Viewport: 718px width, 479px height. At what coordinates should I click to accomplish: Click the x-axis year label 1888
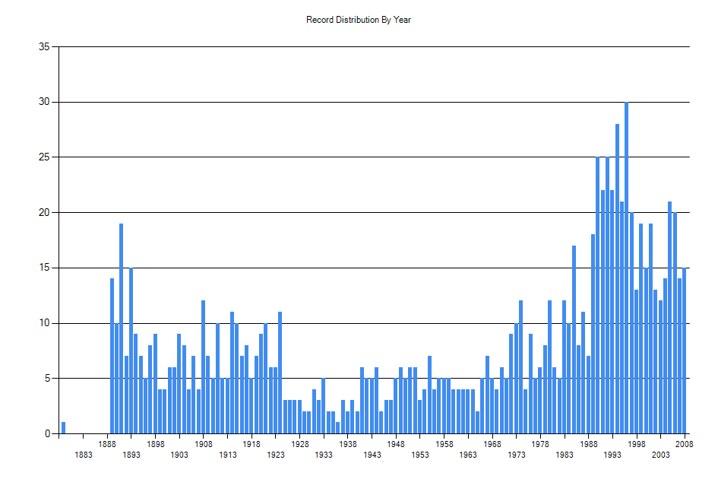tap(107, 444)
